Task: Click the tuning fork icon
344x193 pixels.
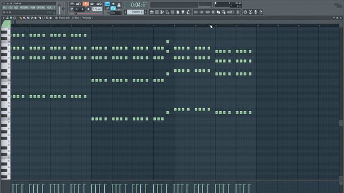Action: point(238,12)
